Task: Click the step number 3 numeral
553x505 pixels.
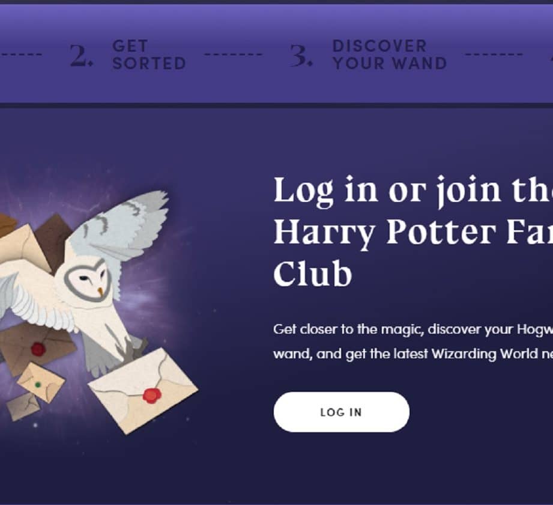Action: 301,56
